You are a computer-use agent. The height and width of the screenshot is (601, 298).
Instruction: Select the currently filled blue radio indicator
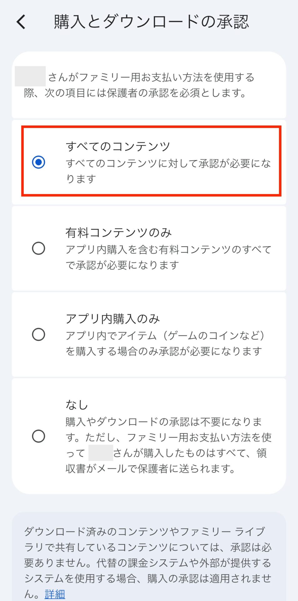click(38, 162)
